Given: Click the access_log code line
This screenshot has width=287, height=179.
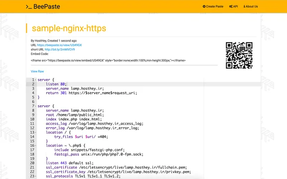Looking at the screenshot, I should pyautogui.click(x=95, y=124).
